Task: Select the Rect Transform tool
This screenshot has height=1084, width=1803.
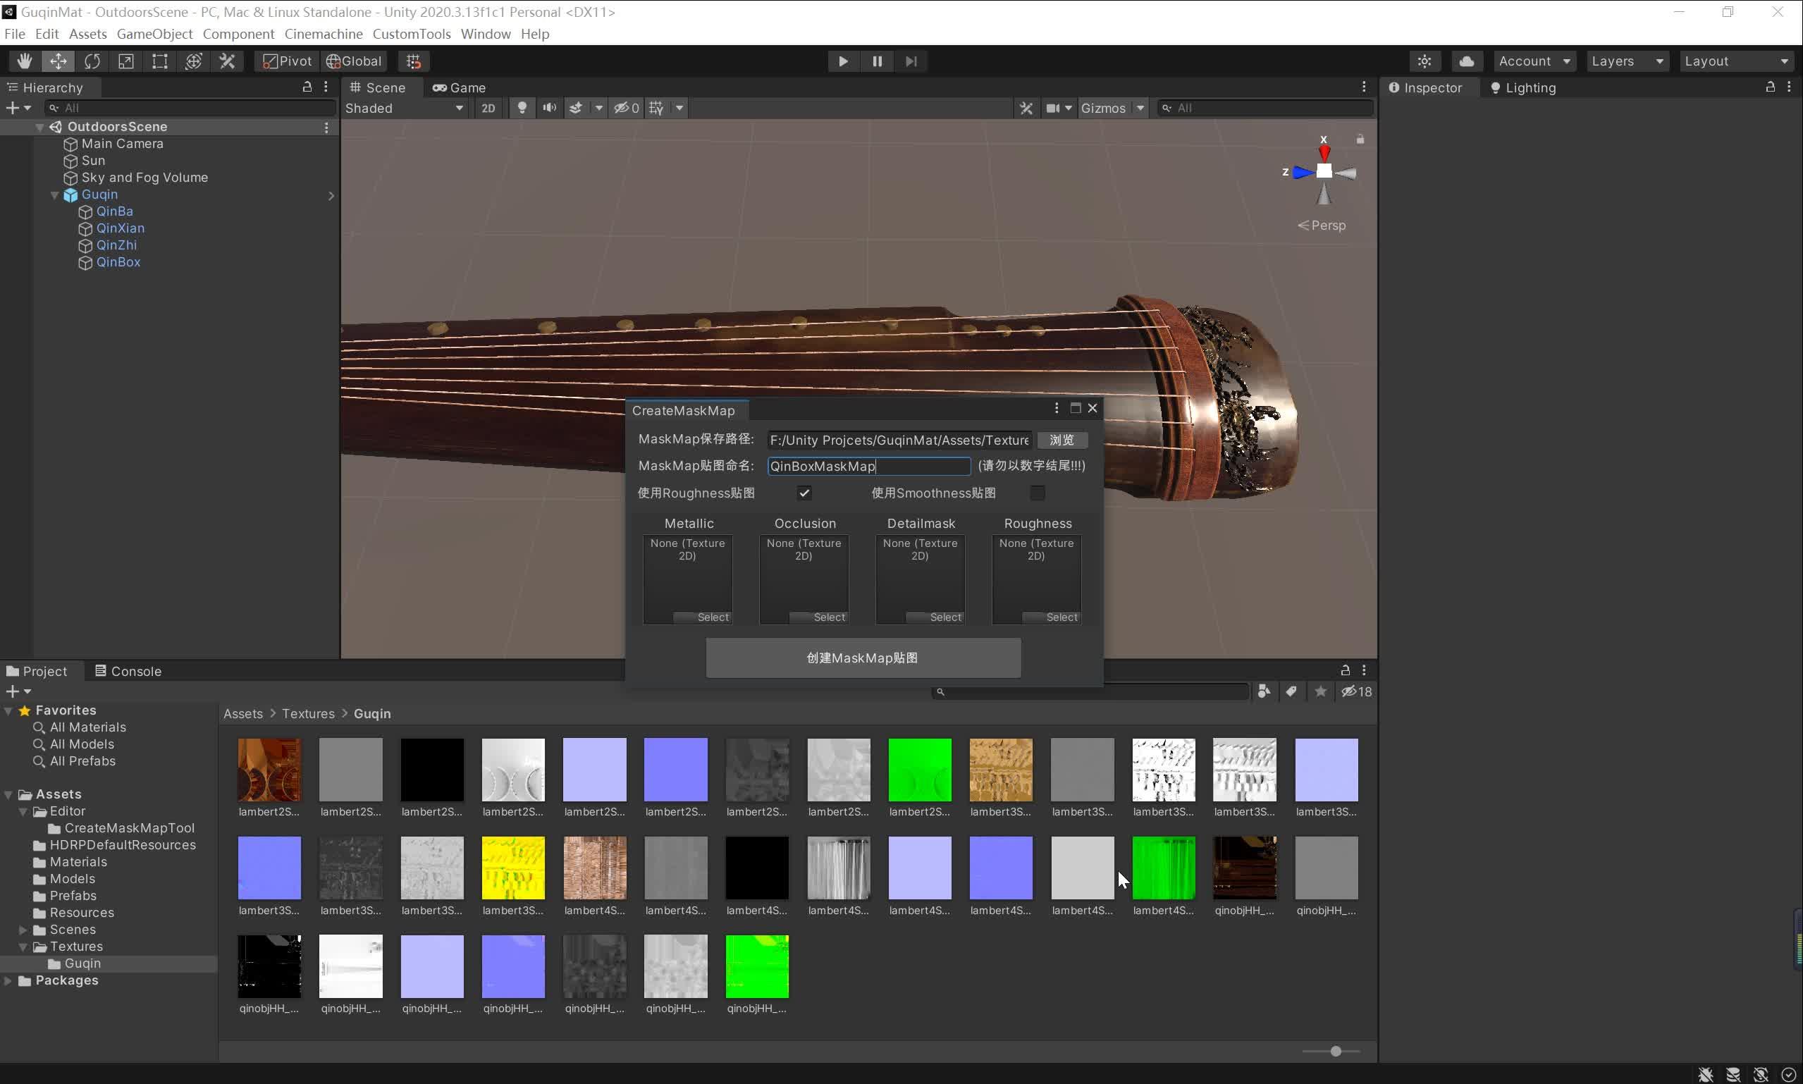Action: pyautogui.click(x=159, y=61)
